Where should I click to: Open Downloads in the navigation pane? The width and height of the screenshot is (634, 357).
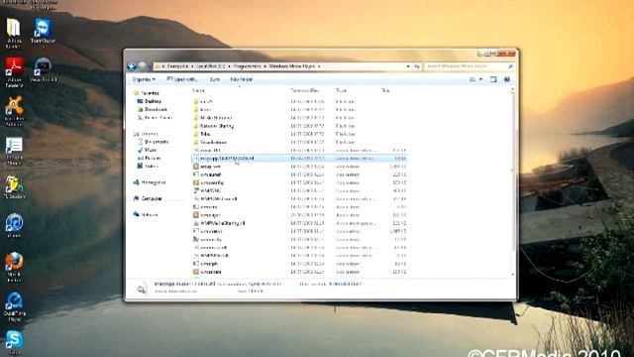[153, 109]
